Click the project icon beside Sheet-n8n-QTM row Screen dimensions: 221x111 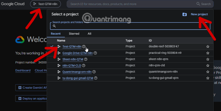pos(59,59)
